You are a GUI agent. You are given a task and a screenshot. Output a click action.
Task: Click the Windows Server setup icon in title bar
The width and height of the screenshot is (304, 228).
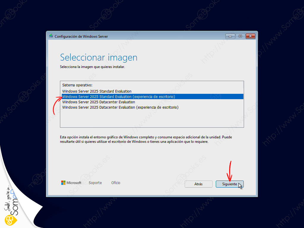51,36
